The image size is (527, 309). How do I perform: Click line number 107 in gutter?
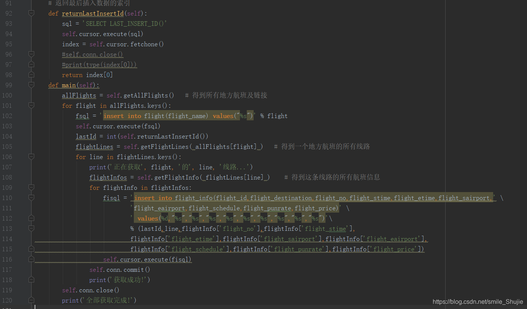tap(7, 167)
